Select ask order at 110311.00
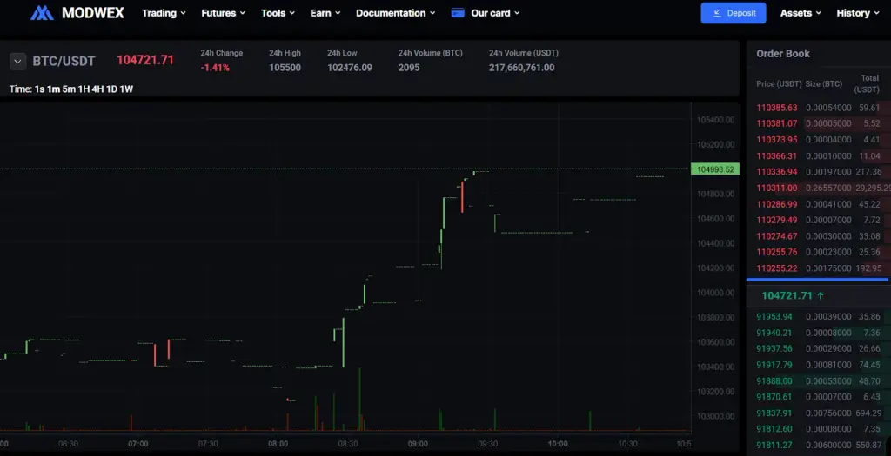891x456 pixels. tap(819, 188)
